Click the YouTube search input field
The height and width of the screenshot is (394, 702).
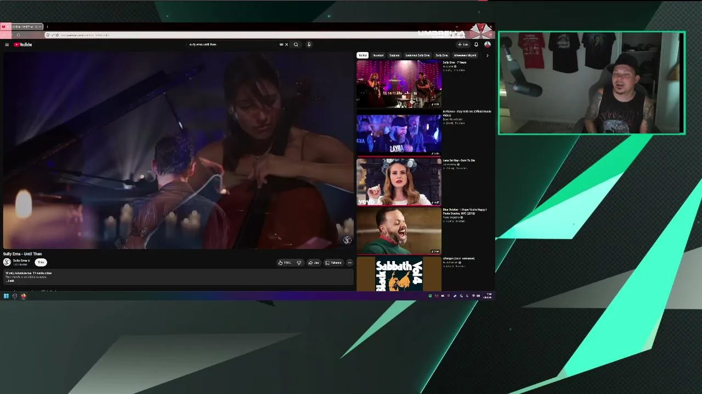[233, 44]
